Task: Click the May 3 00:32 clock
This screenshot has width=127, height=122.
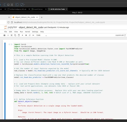Action: pyautogui.click(x=77, y=12)
